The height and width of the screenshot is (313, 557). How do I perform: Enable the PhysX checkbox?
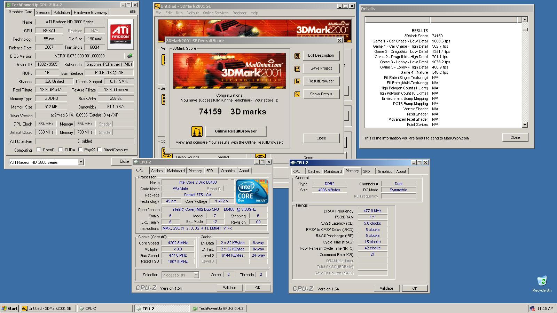[x=80, y=150]
